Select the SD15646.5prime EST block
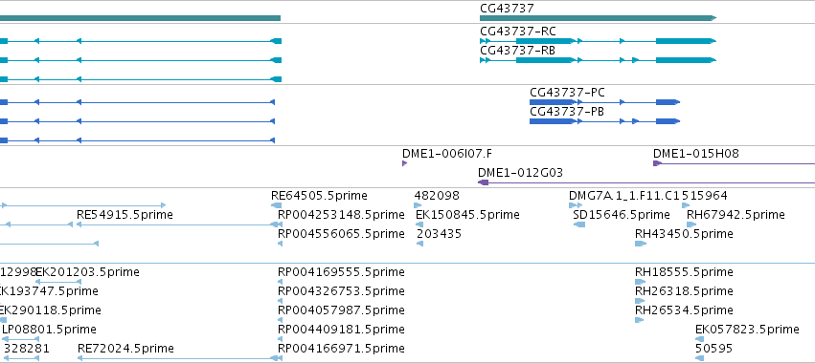The width and height of the screenshot is (815, 363). pos(579,224)
